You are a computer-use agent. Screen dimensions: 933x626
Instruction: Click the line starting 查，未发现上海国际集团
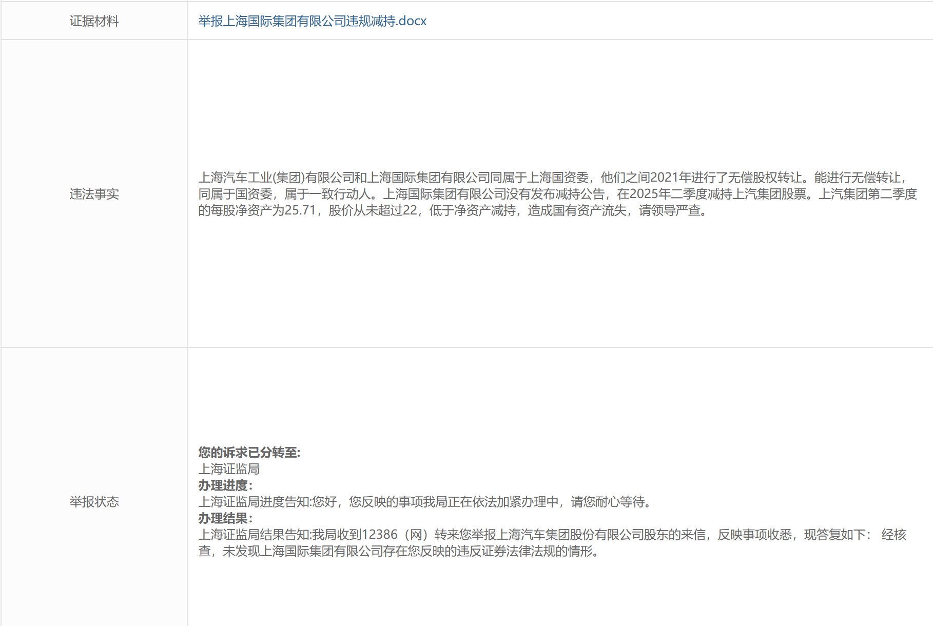tap(399, 551)
